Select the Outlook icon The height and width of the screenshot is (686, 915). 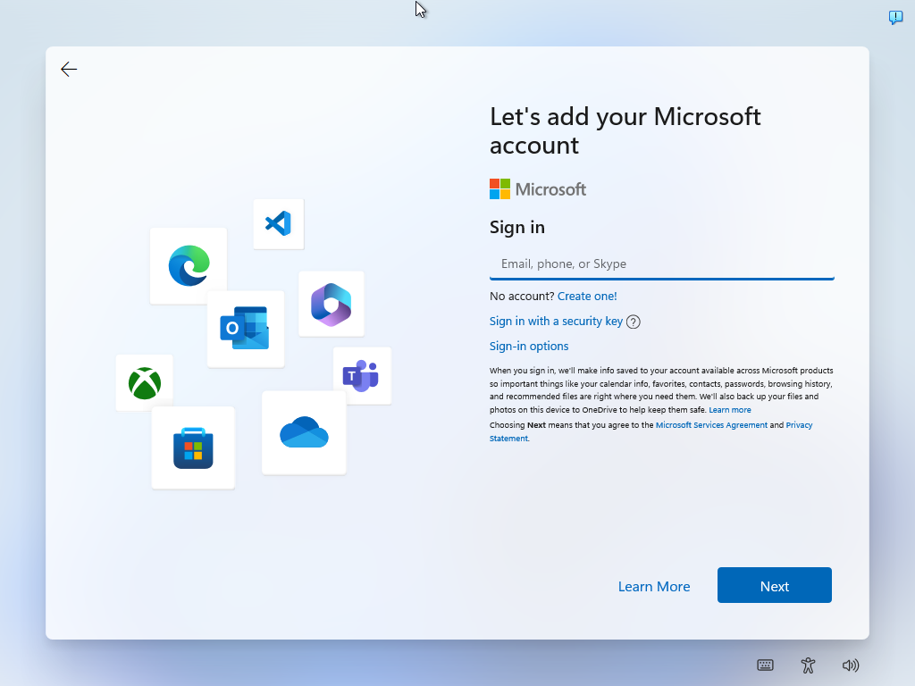[x=246, y=329]
